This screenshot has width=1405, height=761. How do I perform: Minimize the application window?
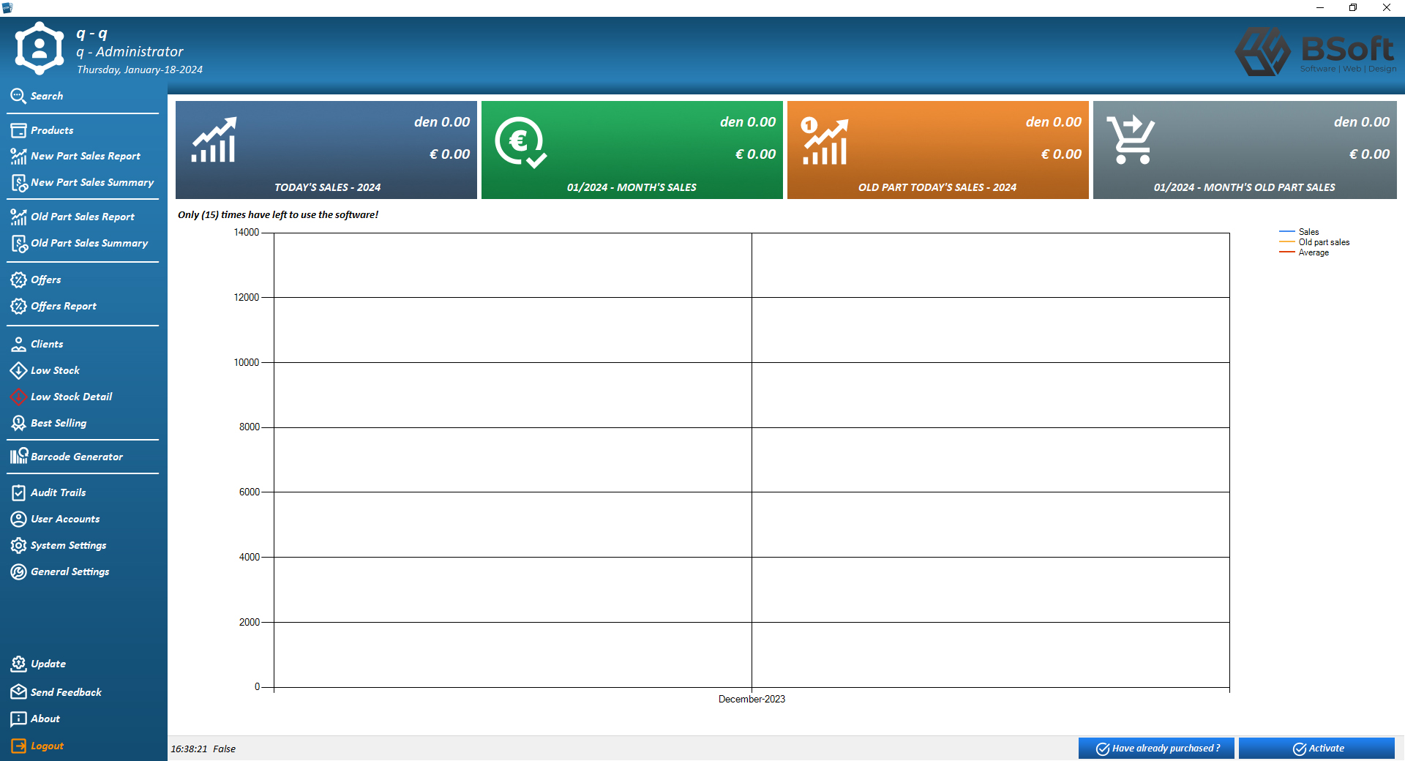pos(1320,7)
